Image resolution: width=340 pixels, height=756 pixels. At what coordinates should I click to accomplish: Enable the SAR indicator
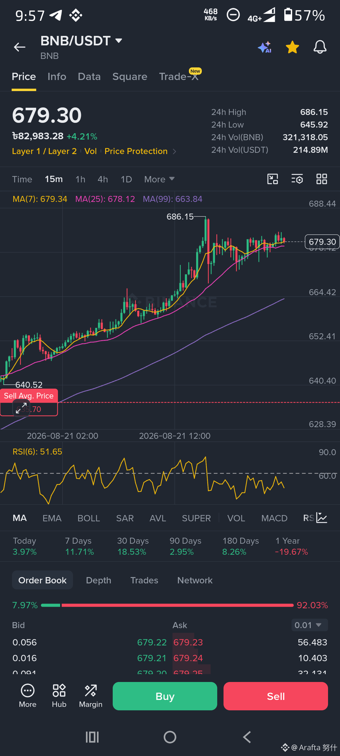point(125,518)
